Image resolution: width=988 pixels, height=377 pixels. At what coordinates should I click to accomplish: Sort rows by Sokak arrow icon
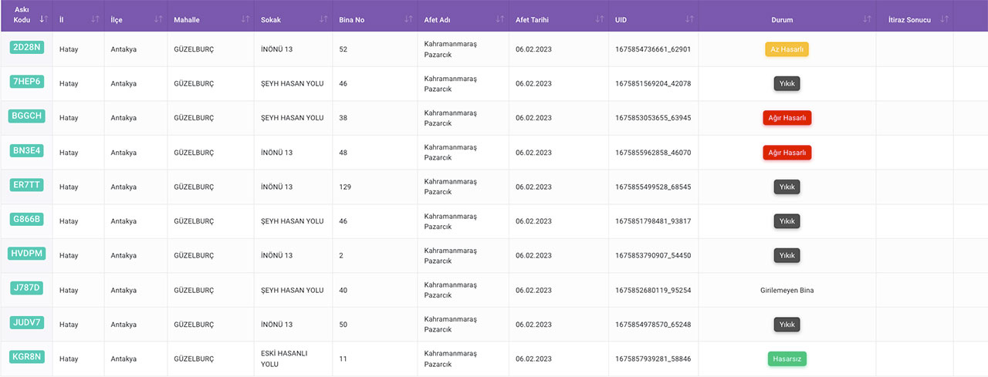click(x=322, y=19)
